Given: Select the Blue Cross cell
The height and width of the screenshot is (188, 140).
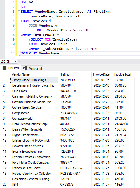Looking at the screenshot, I should 34,91.
